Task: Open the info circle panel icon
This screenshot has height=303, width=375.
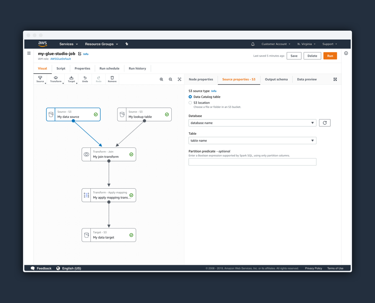Action: point(346,53)
